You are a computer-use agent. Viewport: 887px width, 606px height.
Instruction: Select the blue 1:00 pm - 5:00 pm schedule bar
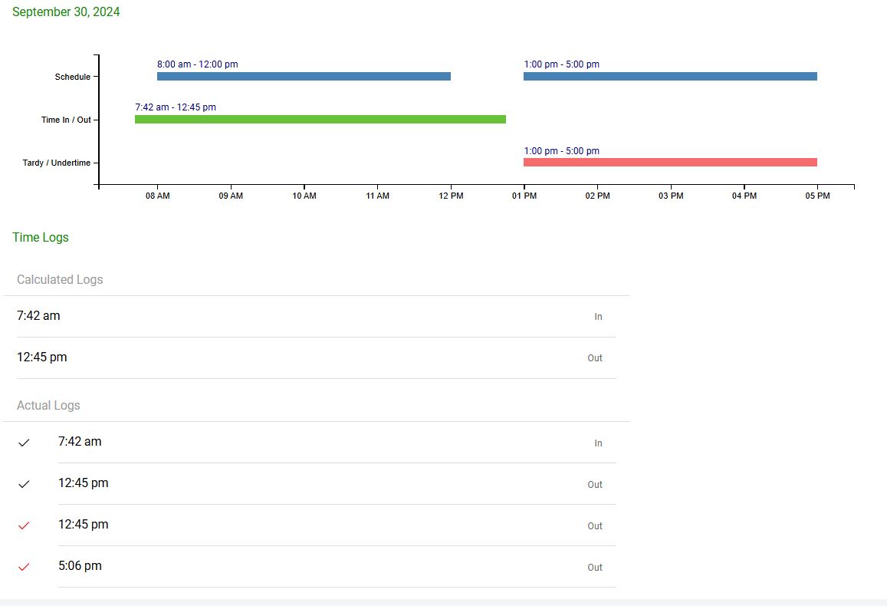pyautogui.click(x=670, y=77)
